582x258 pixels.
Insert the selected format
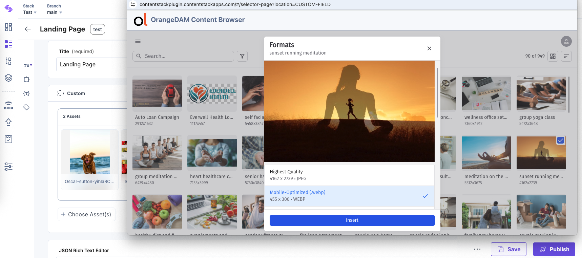tap(352, 220)
